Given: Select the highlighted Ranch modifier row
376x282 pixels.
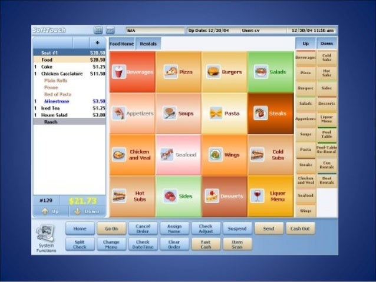Looking at the screenshot, I should coord(70,122).
